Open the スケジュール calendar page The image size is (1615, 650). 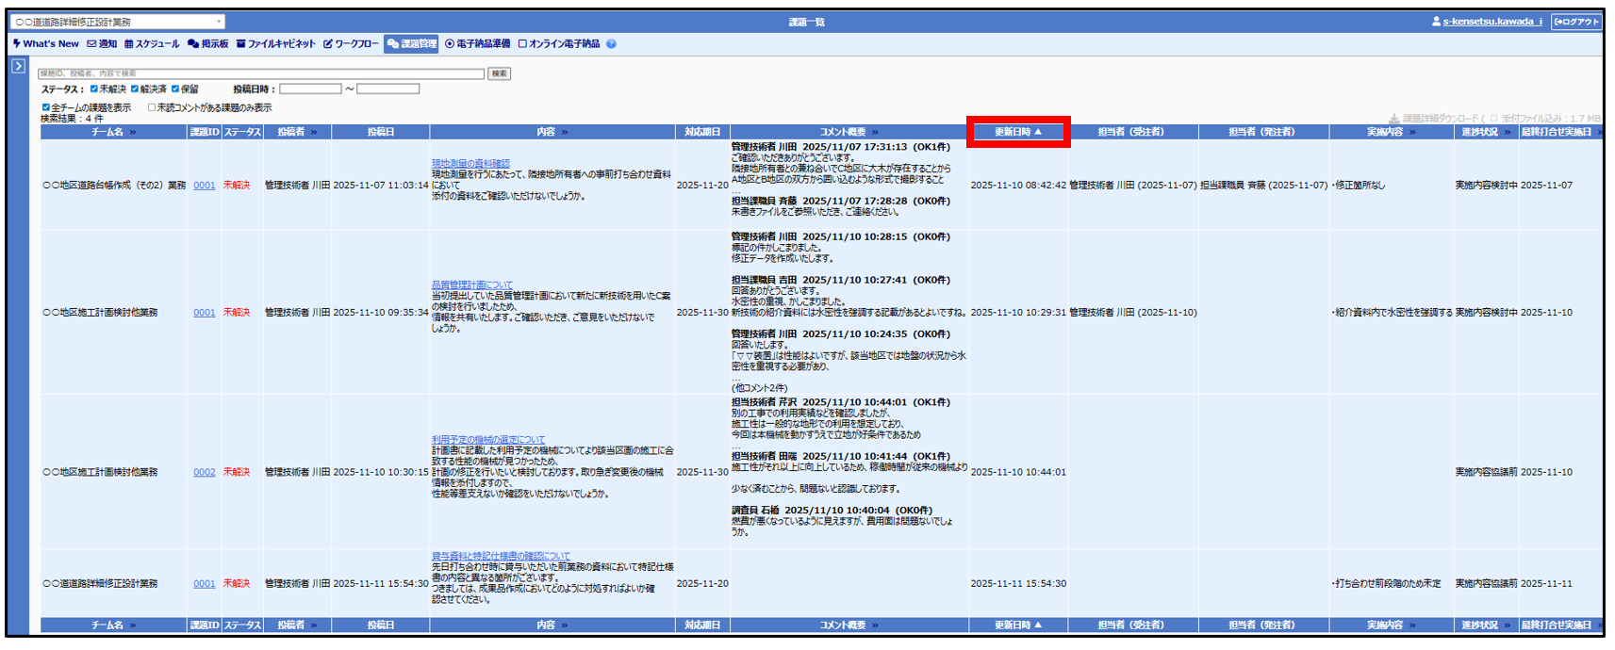152,44
